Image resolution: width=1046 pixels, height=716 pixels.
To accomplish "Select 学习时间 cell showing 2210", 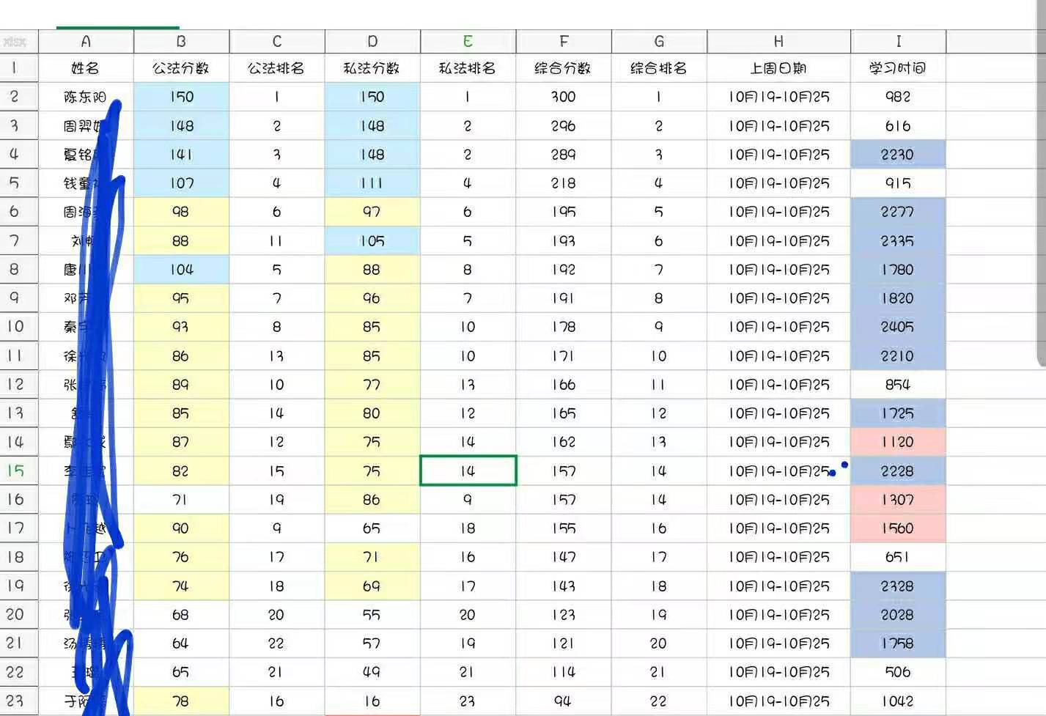I will [898, 355].
